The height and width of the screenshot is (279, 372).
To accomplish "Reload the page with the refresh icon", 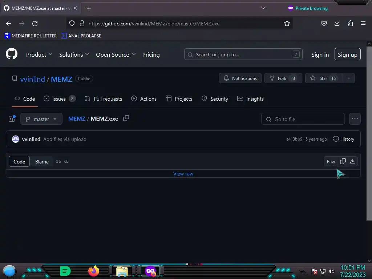I will click(35, 24).
